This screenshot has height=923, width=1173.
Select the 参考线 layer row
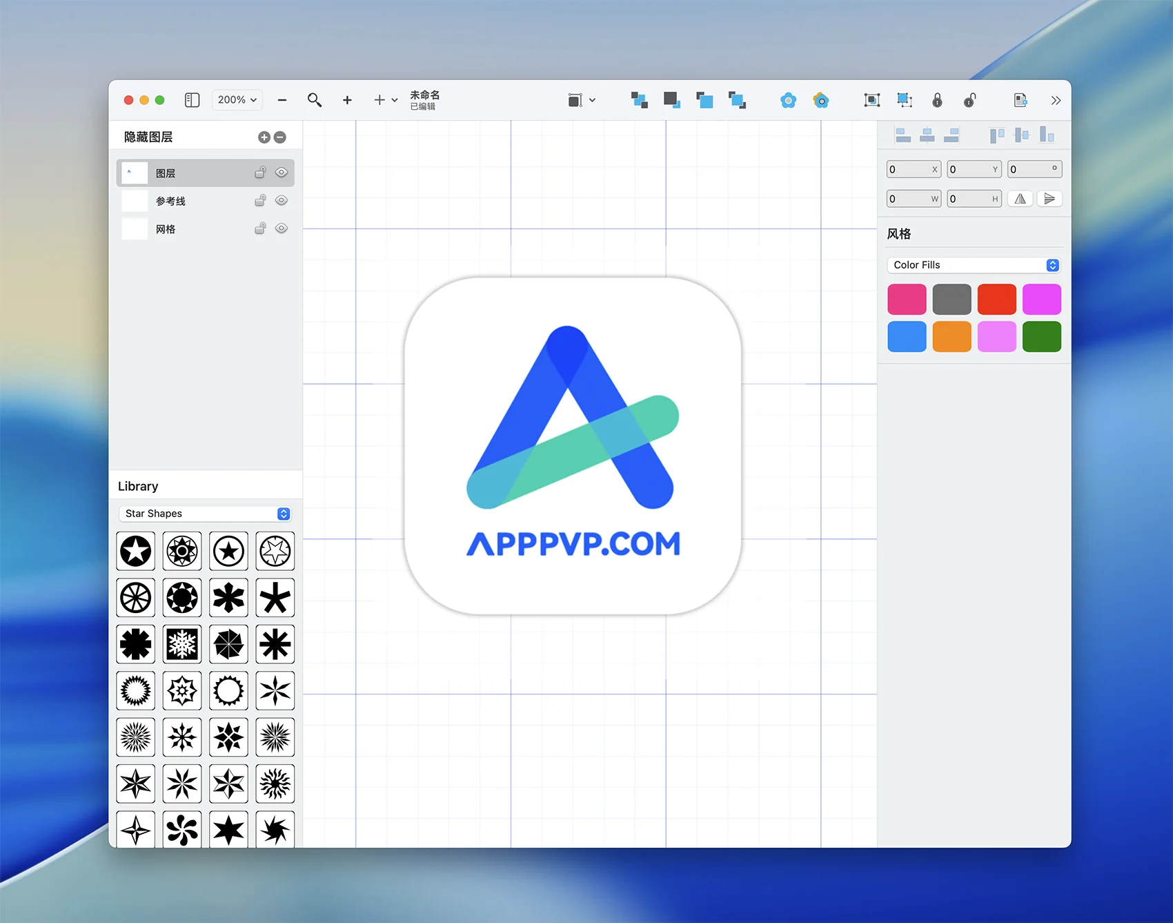coord(206,201)
